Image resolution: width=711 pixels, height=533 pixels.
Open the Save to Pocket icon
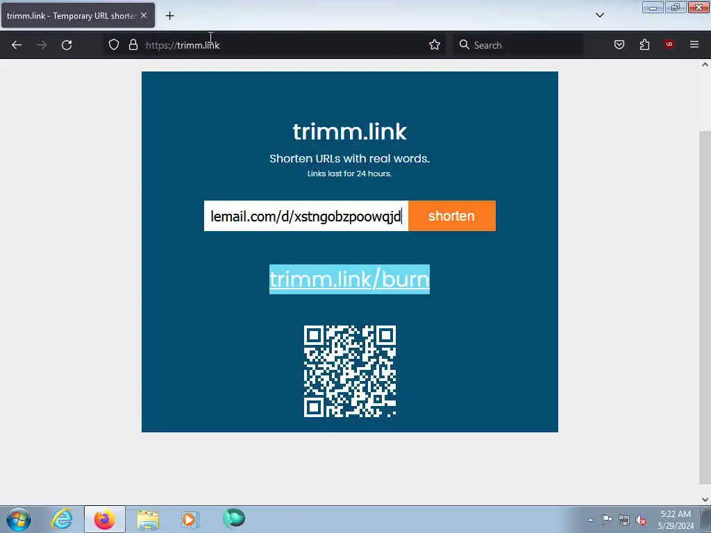click(619, 45)
